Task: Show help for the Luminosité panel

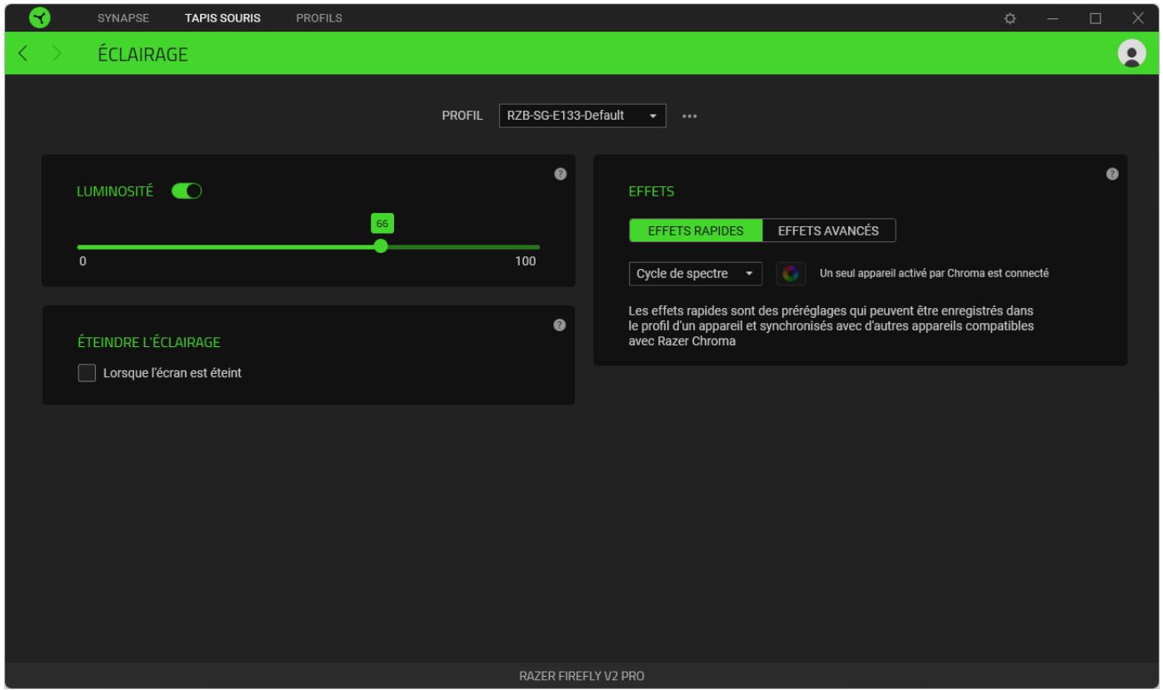Action: [560, 173]
